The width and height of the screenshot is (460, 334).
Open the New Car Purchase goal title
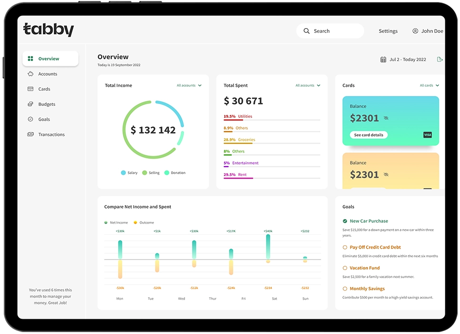click(x=369, y=221)
